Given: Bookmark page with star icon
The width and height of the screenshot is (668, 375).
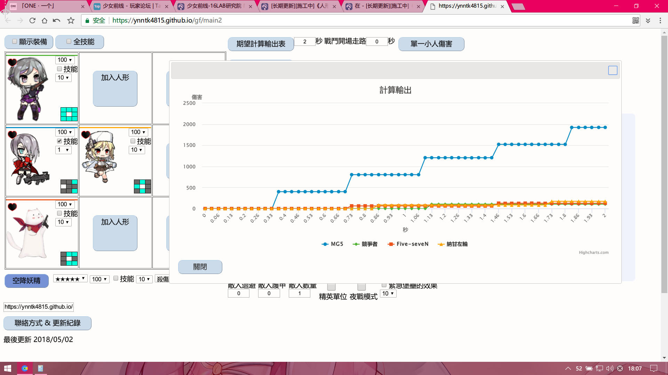Looking at the screenshot, I should (x=71, y=20).
